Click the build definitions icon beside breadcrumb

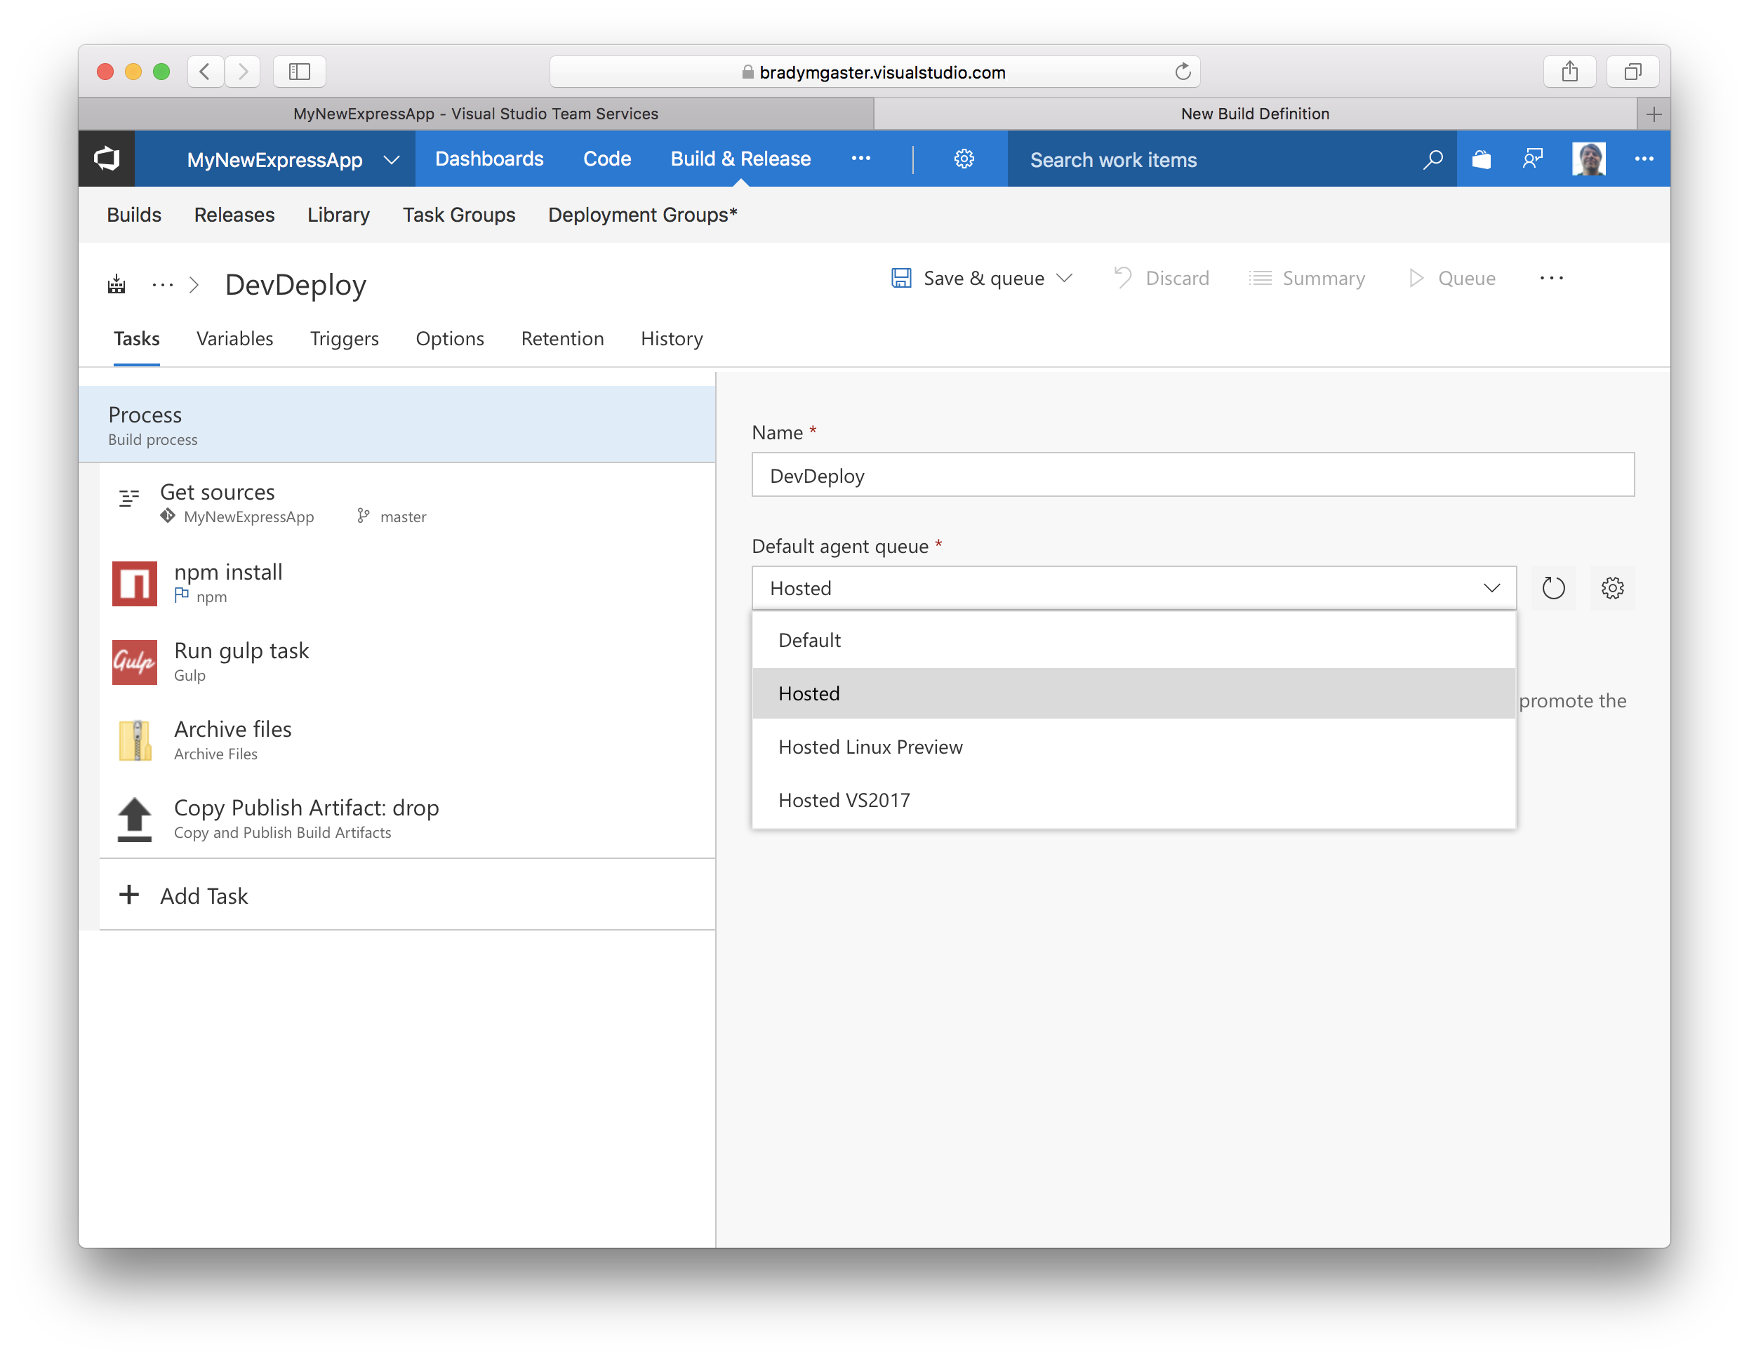tap(117, 284)
